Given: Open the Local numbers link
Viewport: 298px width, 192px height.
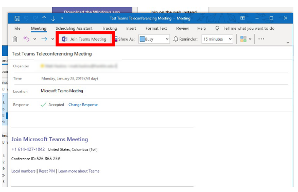Looking at the screenshot, I should pos(23,171).
